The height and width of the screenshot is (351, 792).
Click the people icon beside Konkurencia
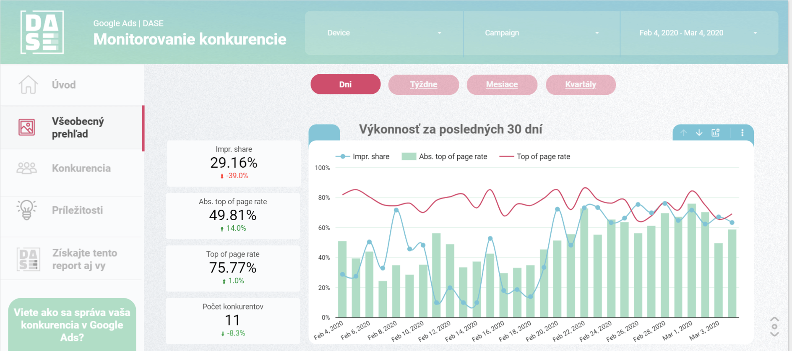point(26,168)
